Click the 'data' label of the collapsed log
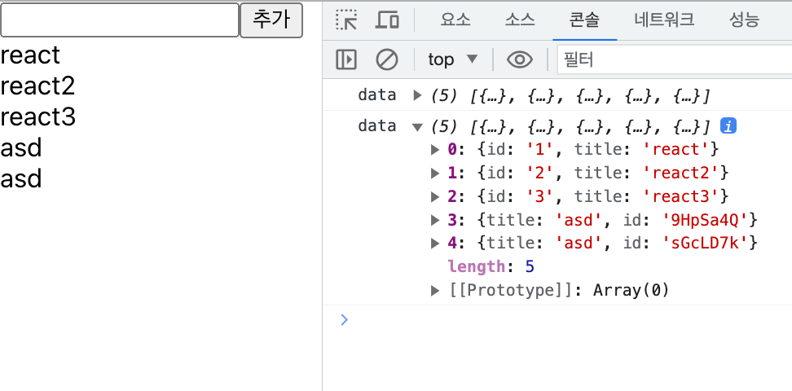The image size is (792, 391). point(376,95)
